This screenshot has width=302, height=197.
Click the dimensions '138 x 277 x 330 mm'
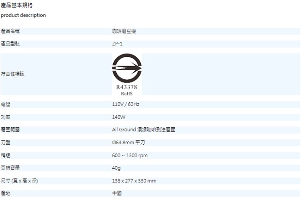134,181
